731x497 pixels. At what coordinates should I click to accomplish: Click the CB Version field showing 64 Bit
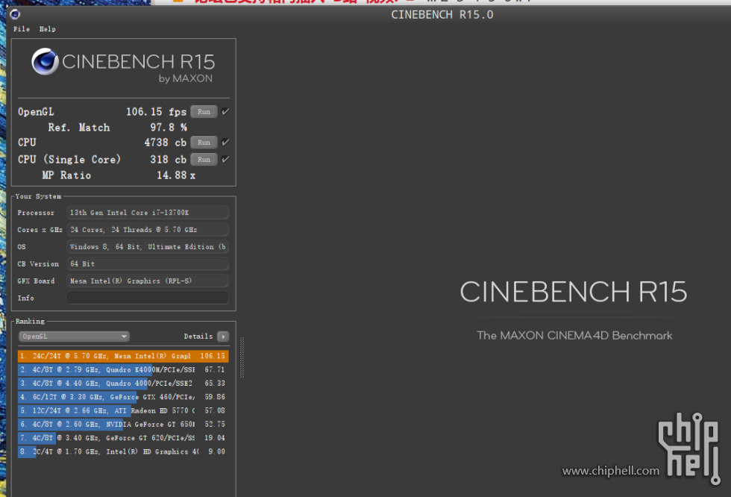[148, 264]
